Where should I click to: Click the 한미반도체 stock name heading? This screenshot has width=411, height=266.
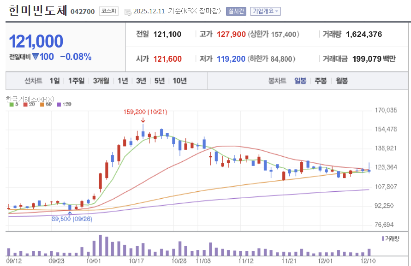coord(38,11)
